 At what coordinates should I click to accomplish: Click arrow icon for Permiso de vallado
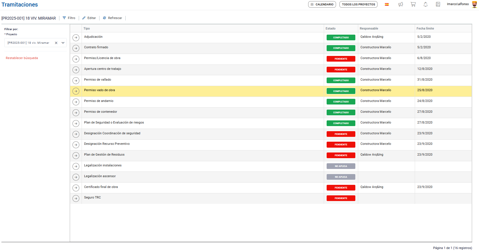point(76,81)
